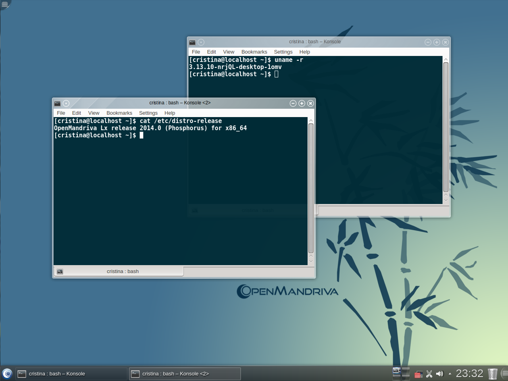The height and width of the screenshot is (381, 508).
Task: Open the Klipper scissors clipboard icon
Action: 429,374
